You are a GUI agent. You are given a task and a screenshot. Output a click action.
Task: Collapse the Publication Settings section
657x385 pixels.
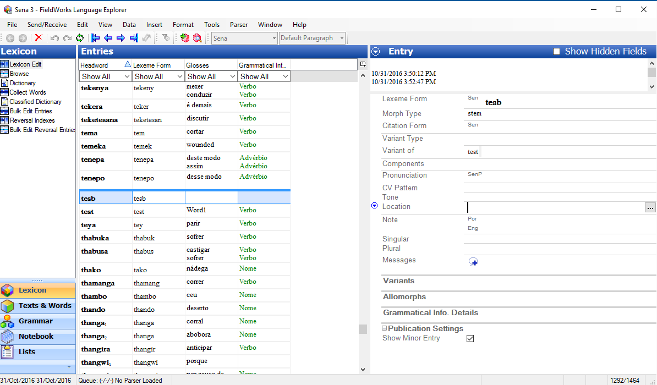click(385, 328)
